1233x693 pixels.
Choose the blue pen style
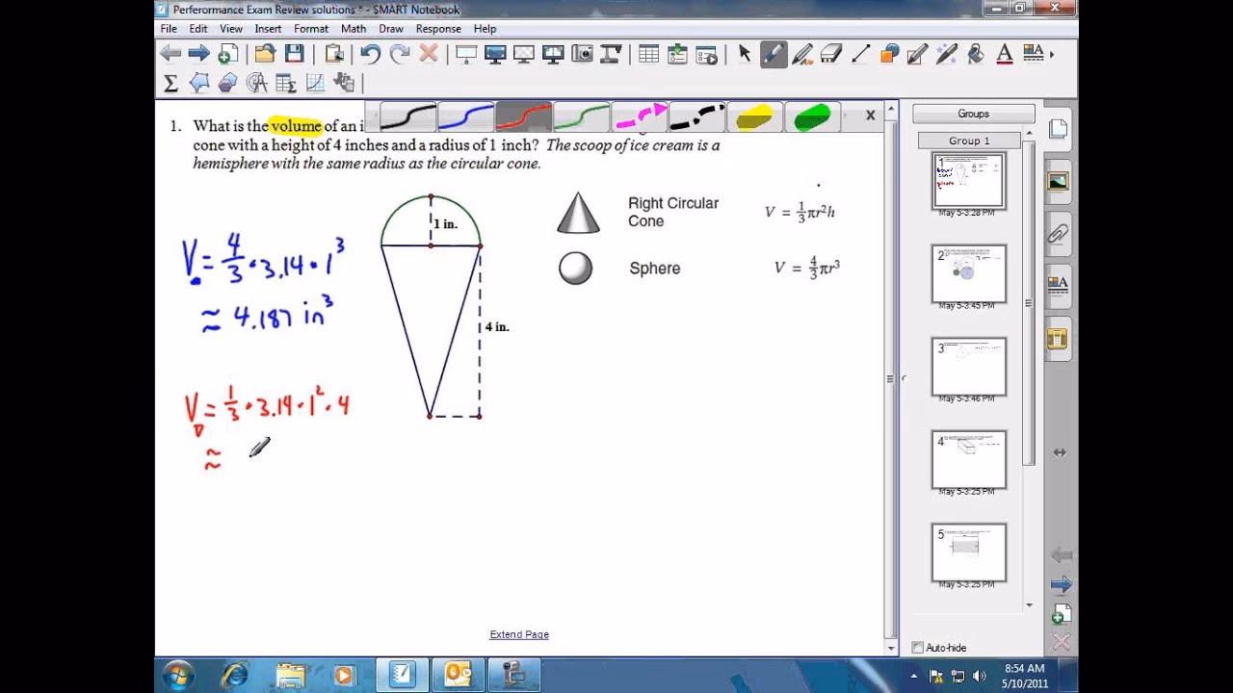coord(466,117)
